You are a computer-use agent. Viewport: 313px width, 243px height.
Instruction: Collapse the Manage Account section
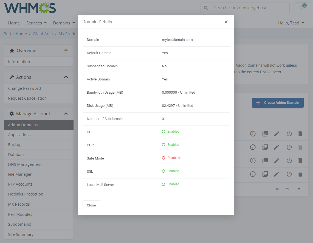click(66, 113)
